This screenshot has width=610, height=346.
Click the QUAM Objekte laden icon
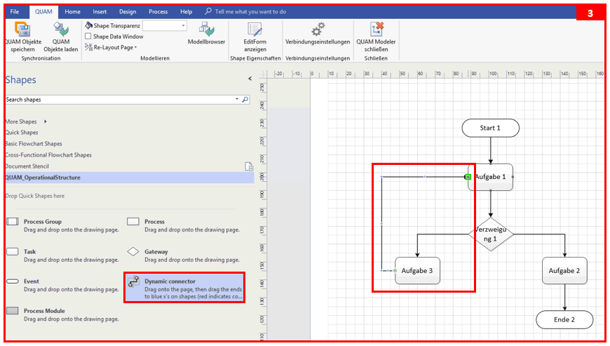pyautogui.click(x=60, y=29)
